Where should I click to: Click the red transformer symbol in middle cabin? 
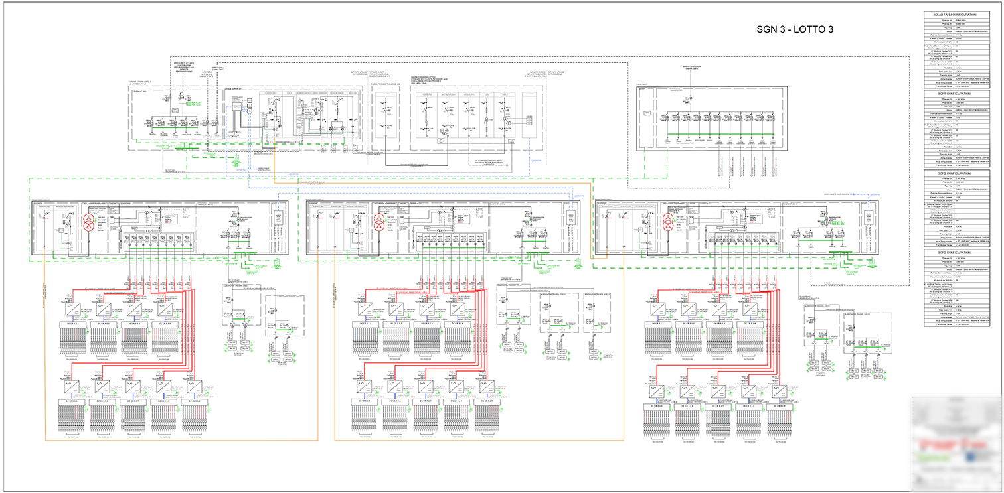378,223
